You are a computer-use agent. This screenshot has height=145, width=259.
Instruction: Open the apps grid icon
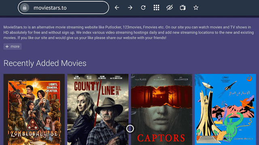(156, 8)
